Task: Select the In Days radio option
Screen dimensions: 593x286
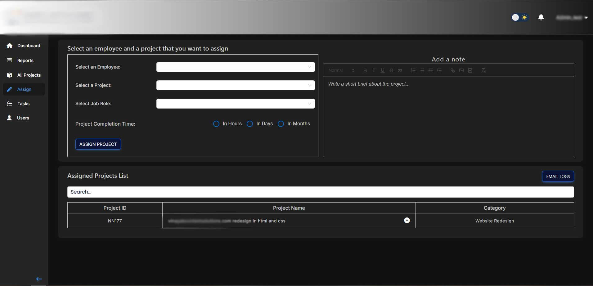Action: pyautogui.click(x=250, y=124)
